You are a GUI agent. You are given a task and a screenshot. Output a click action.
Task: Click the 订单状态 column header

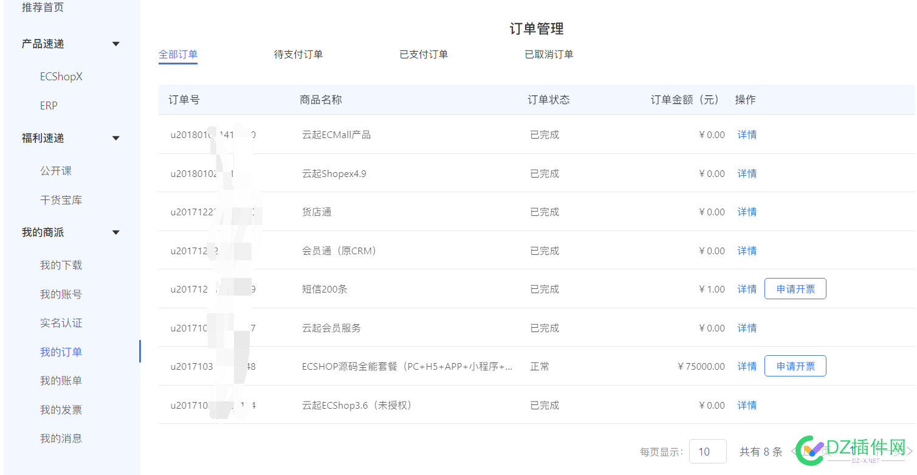point(549,100)
